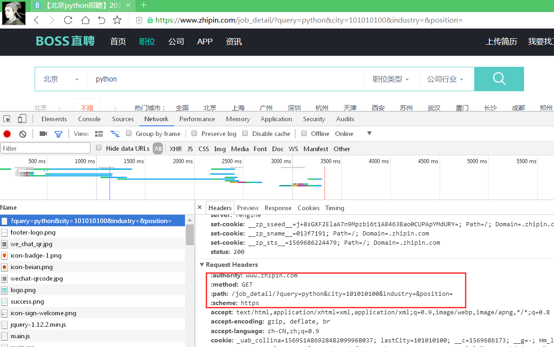Go to browser home icon

[85, 20]
